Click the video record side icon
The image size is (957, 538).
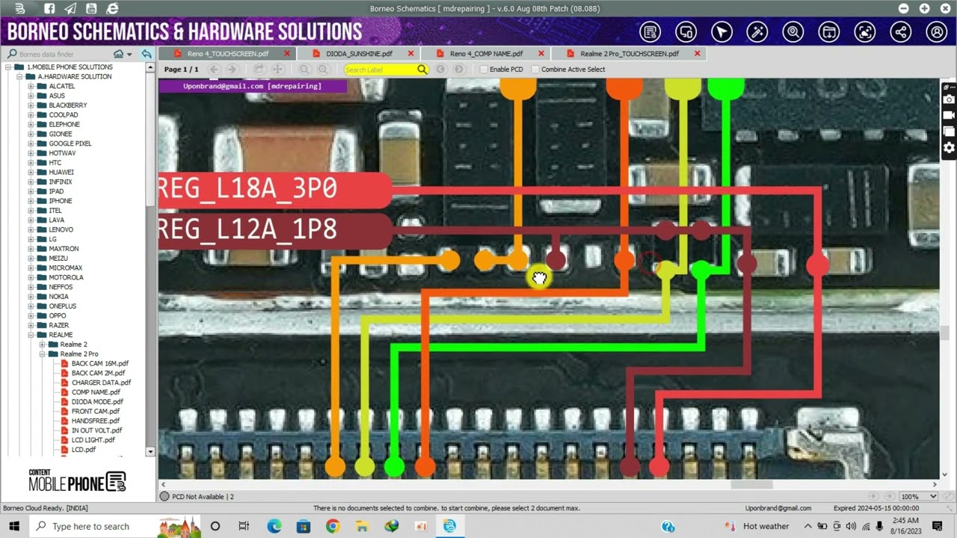tap(949, 116)
